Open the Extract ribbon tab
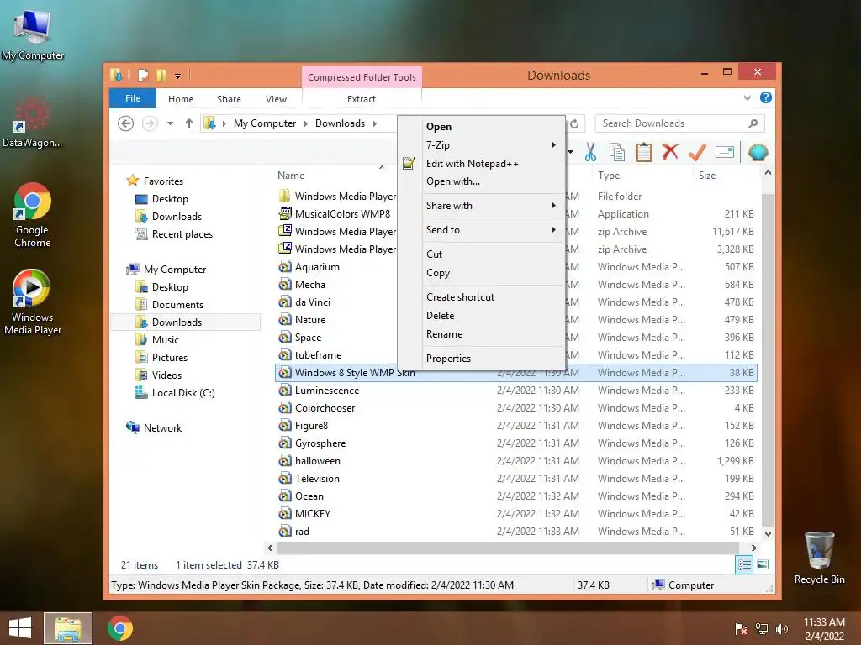Viewport: 861px width, 645px height. [x=362, y=99]
